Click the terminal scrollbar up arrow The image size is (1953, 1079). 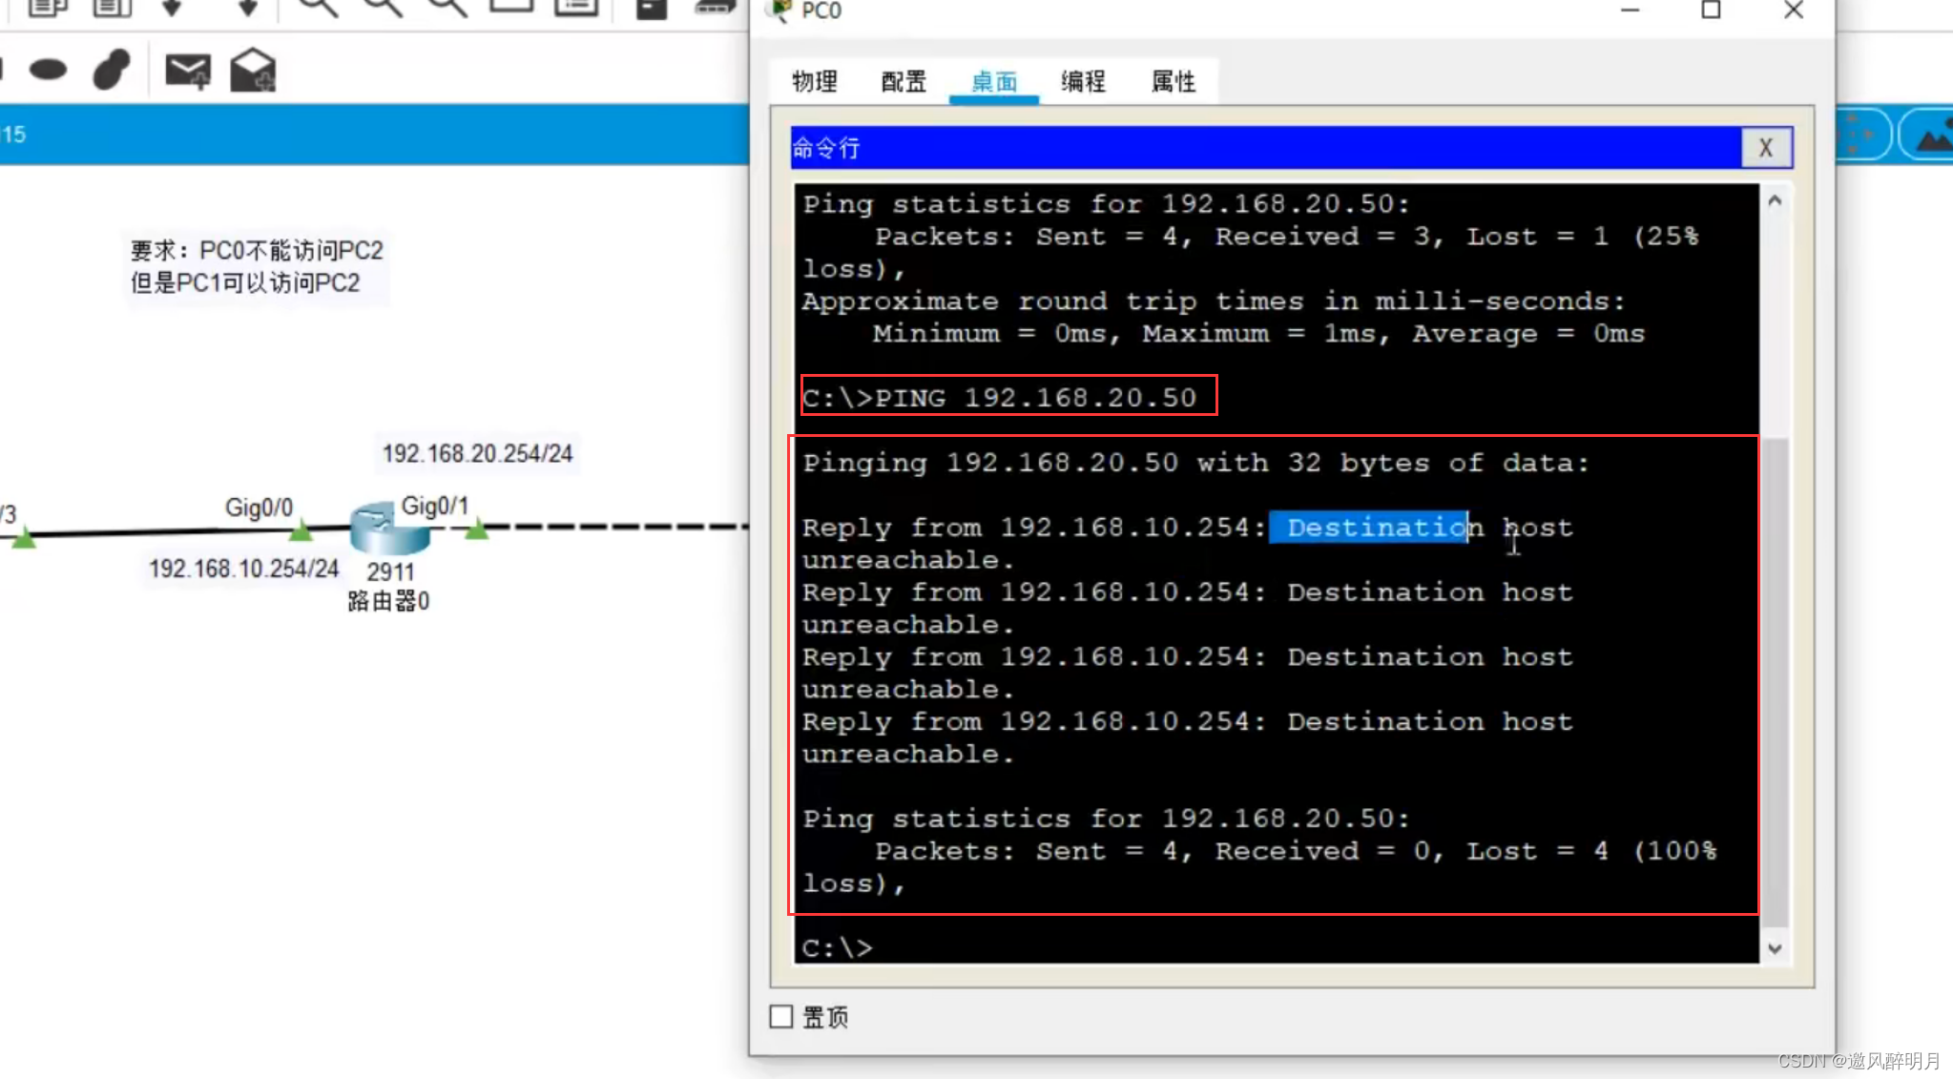pyautogui.click(x=1775, y=200)
